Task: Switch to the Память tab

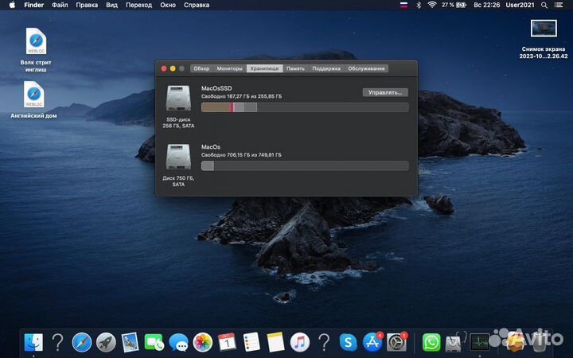Action: coord(295,68)
